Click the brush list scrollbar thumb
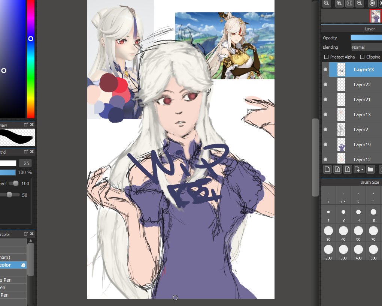This screenshot has height=306, width=382. pyautogui.click(x=31, y=259)
